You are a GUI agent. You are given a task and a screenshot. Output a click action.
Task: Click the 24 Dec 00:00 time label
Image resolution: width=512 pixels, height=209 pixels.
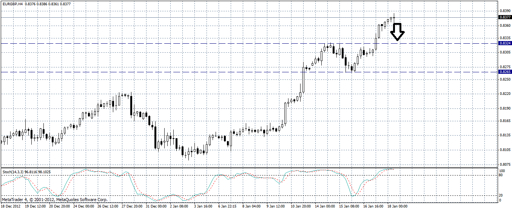(x=83, y=206)
